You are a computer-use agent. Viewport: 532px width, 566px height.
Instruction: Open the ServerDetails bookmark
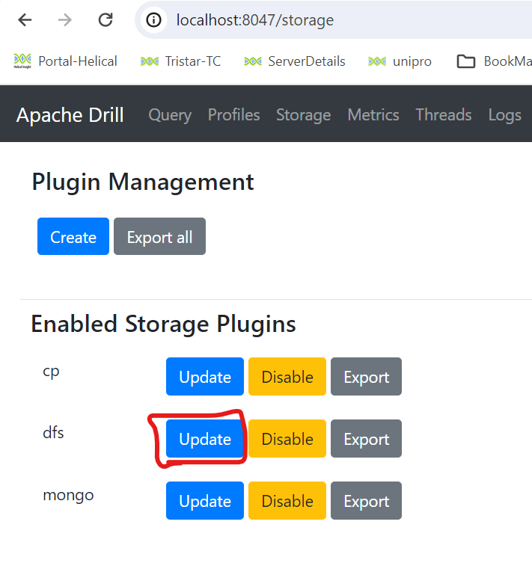(295, 61)
